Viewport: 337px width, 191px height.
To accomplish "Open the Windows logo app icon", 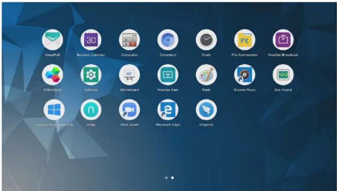I will (x=54, y=110).
